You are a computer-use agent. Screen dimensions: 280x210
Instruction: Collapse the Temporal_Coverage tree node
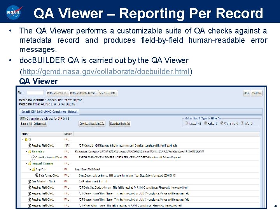pyautogui.click(x=26, y=163)
